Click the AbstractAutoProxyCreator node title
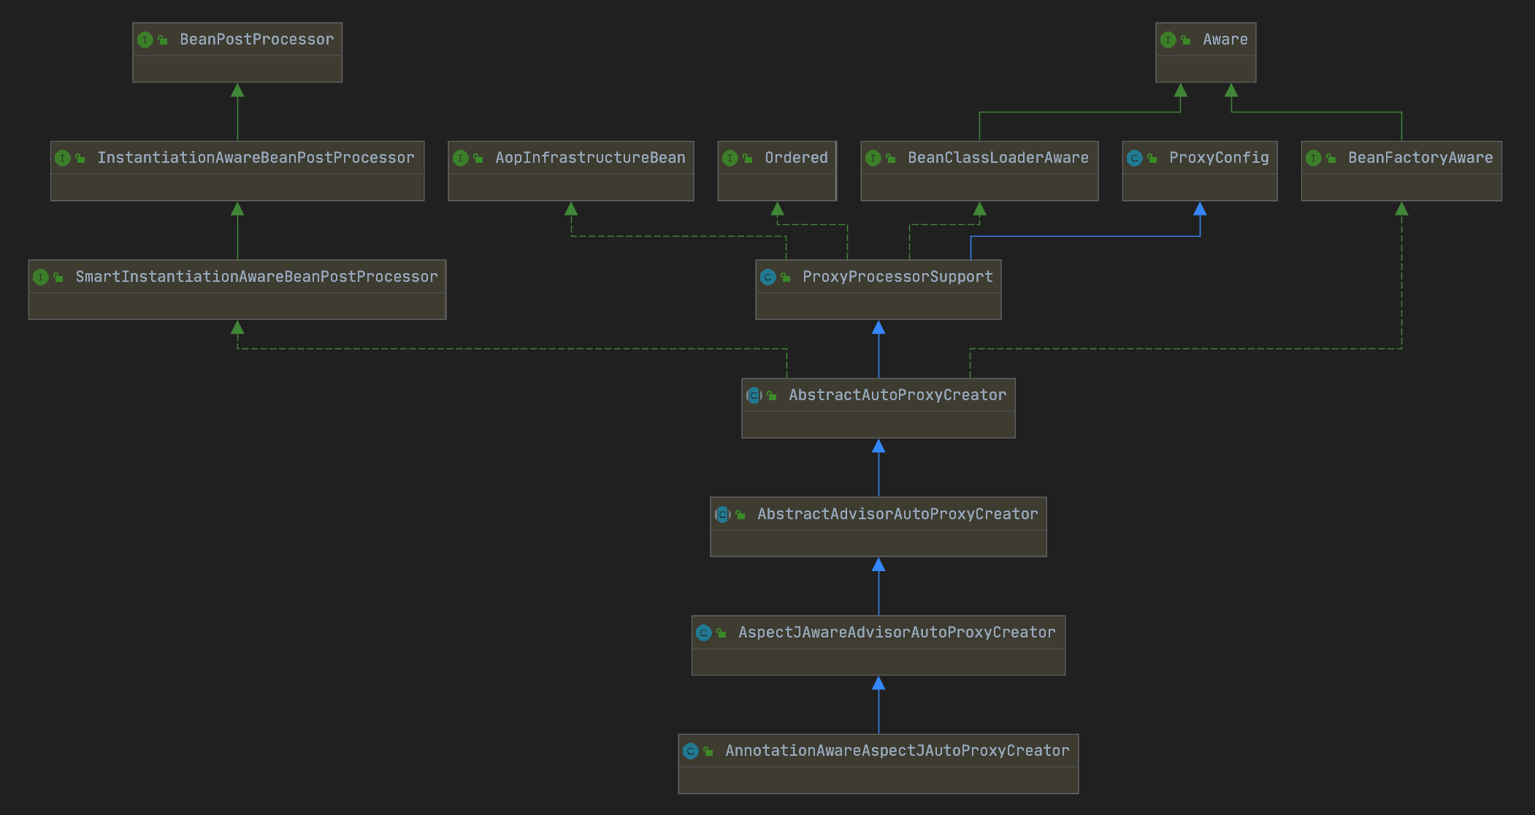 [897, 395]
